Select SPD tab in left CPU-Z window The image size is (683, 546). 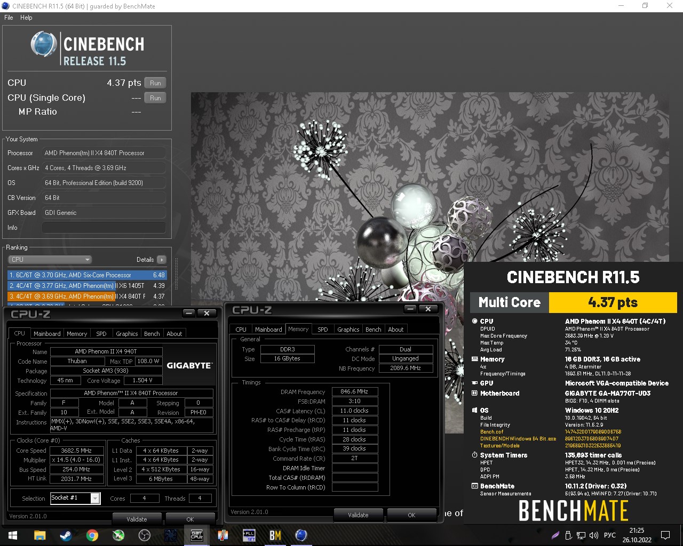pos(101,334)
